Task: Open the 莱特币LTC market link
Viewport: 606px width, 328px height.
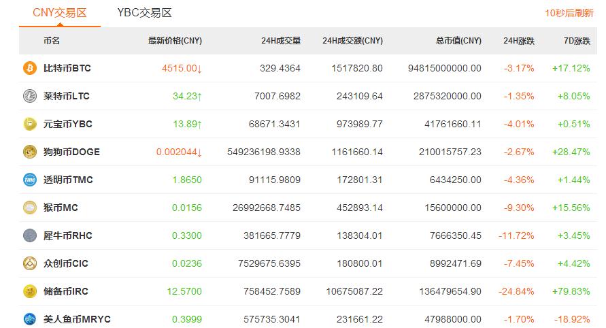Action: pyautogui.click(x=67, y=97)
